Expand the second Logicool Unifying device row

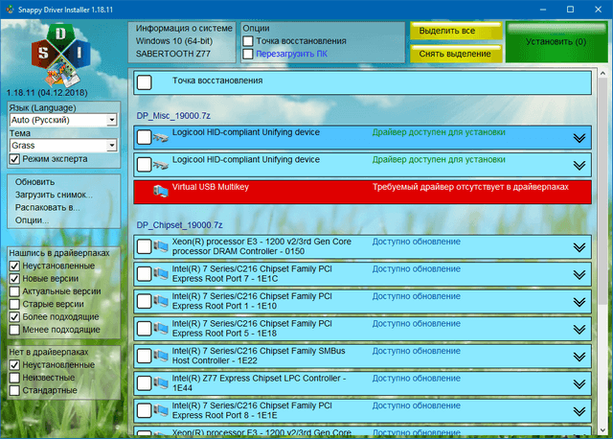point(579,166)
